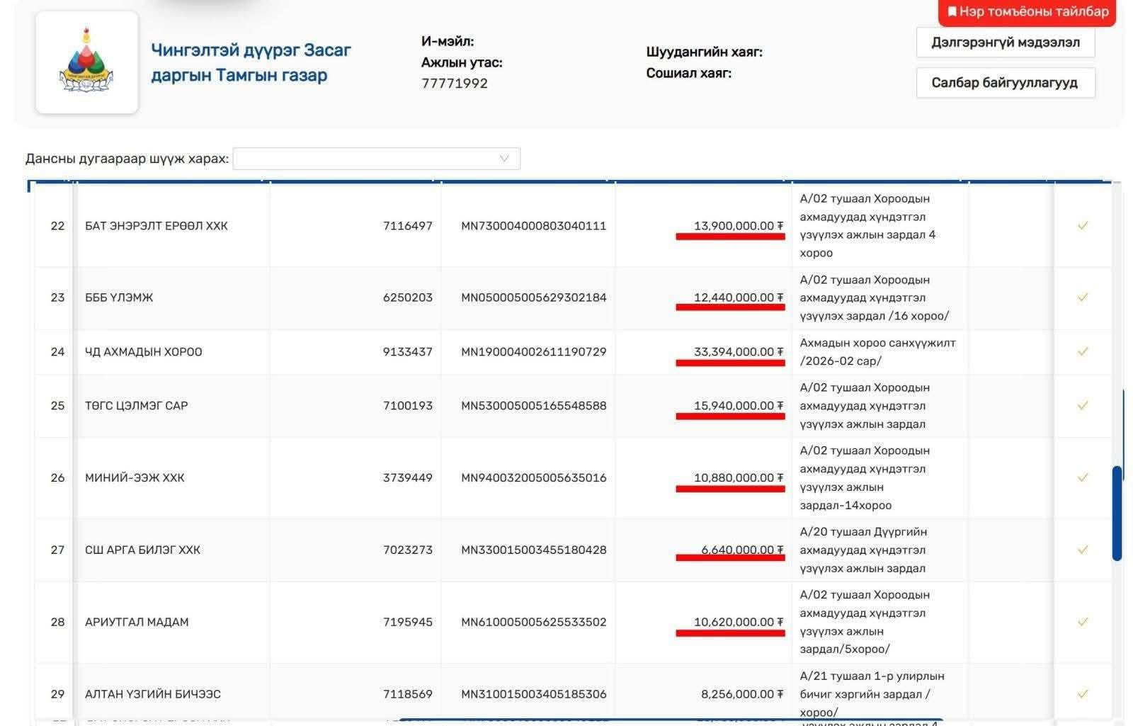Open Салбар байгууллагууд button

click(1005, 83)
